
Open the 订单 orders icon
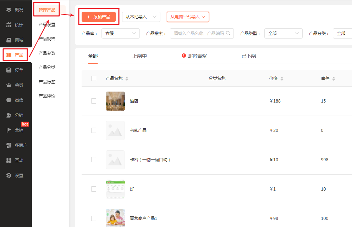click(9, 70)
